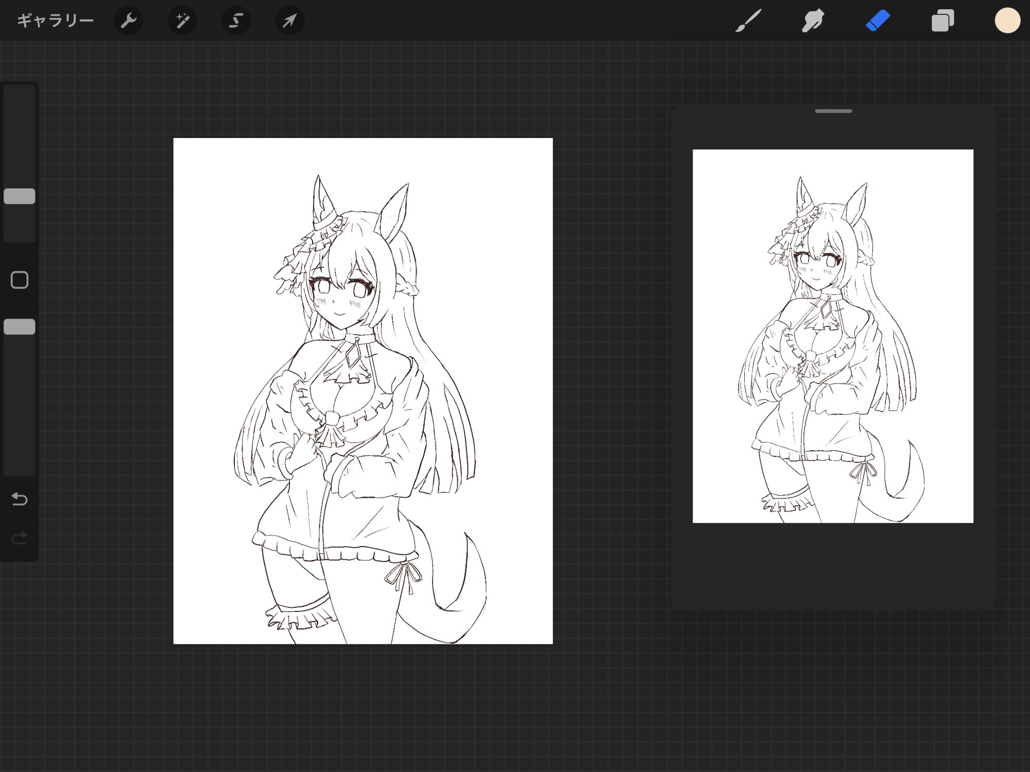Tap the square modify button in sidebar
The width and height of the screenshot is (1030, 772).
[20, 280]
